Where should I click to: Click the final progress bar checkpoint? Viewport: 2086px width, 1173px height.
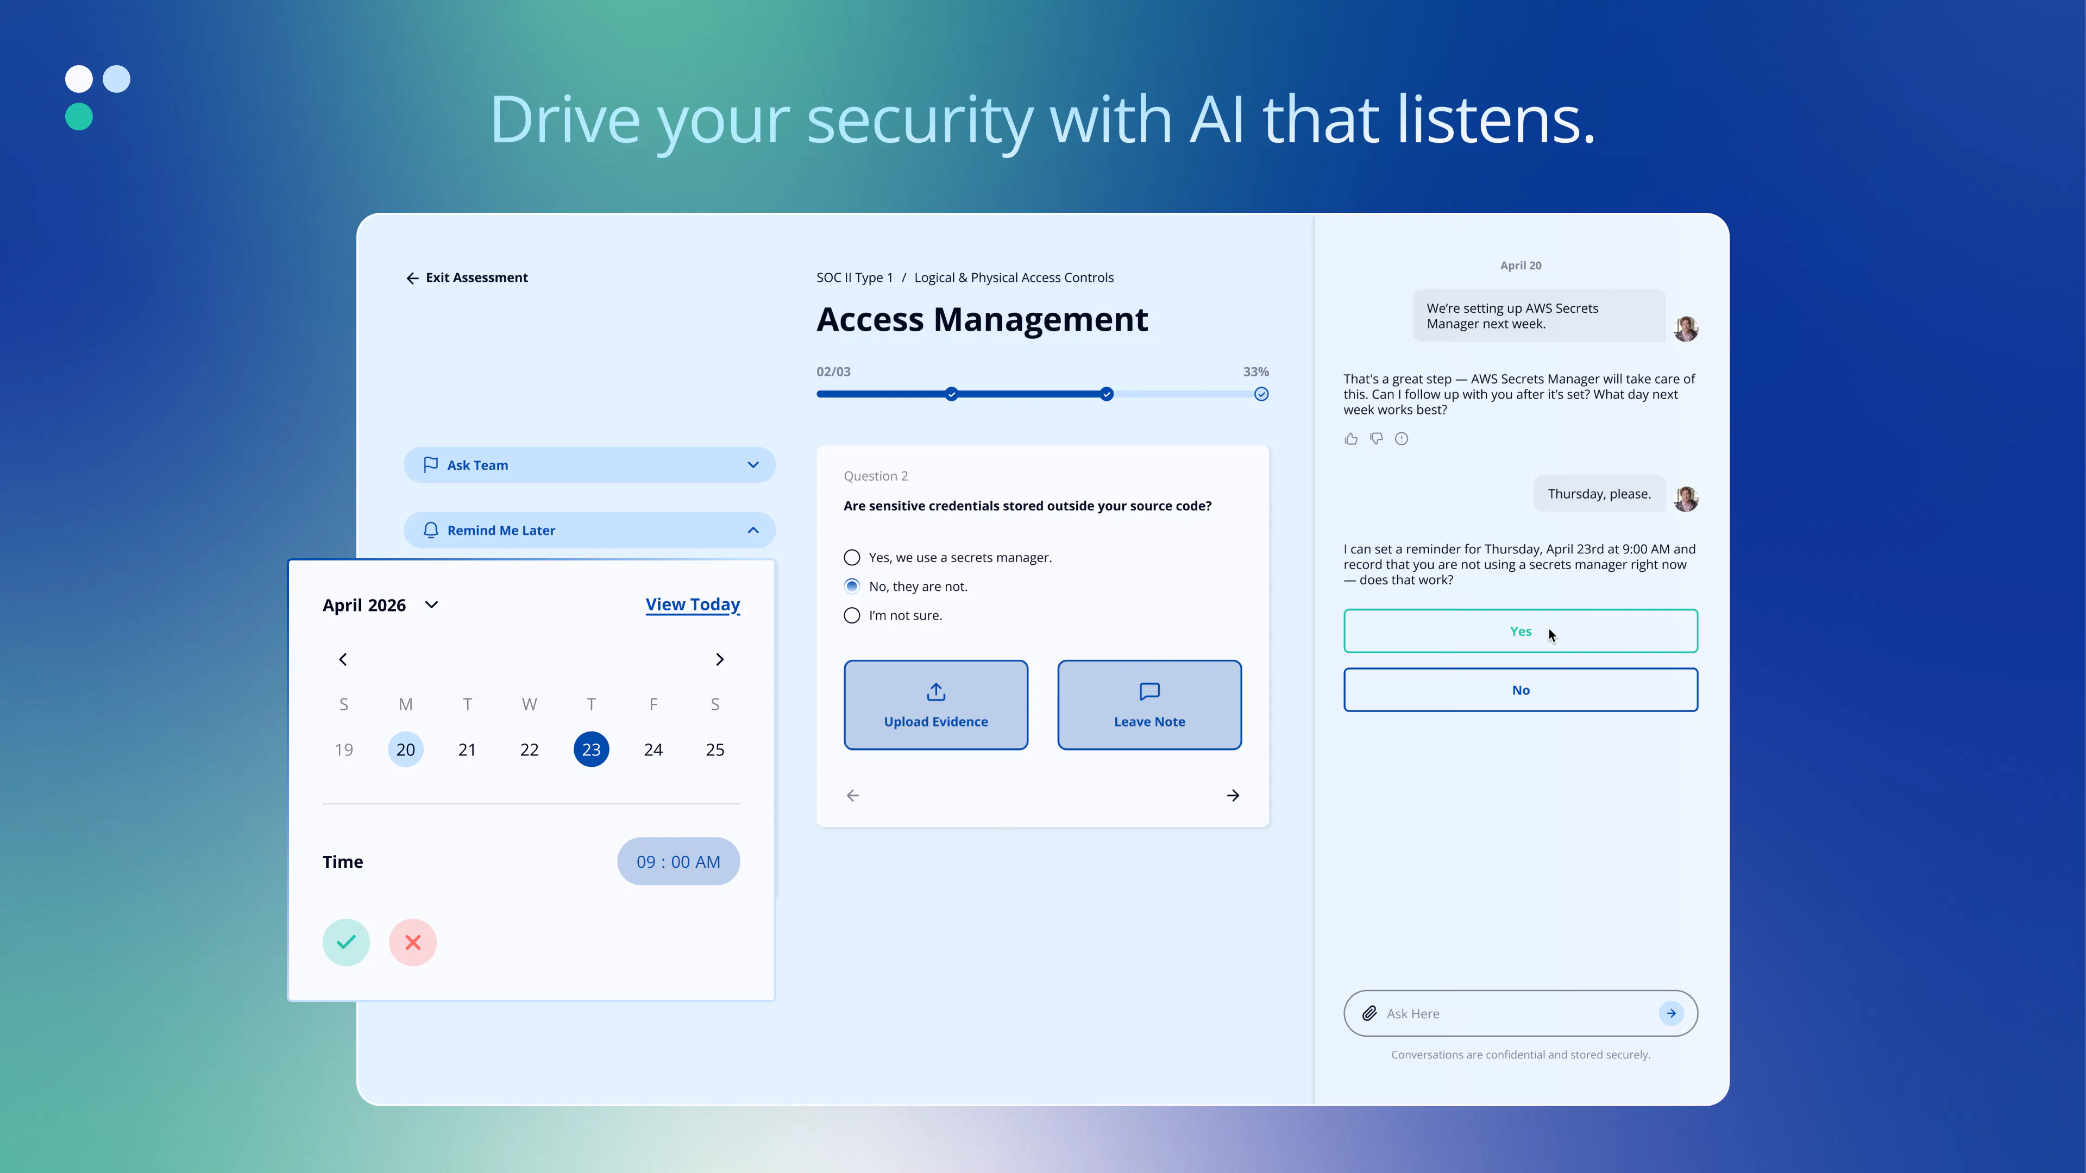[x=1261, y=394]
